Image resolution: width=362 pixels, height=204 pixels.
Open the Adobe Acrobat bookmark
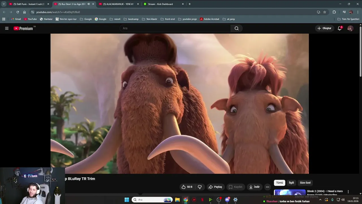[x=210, y=19]
